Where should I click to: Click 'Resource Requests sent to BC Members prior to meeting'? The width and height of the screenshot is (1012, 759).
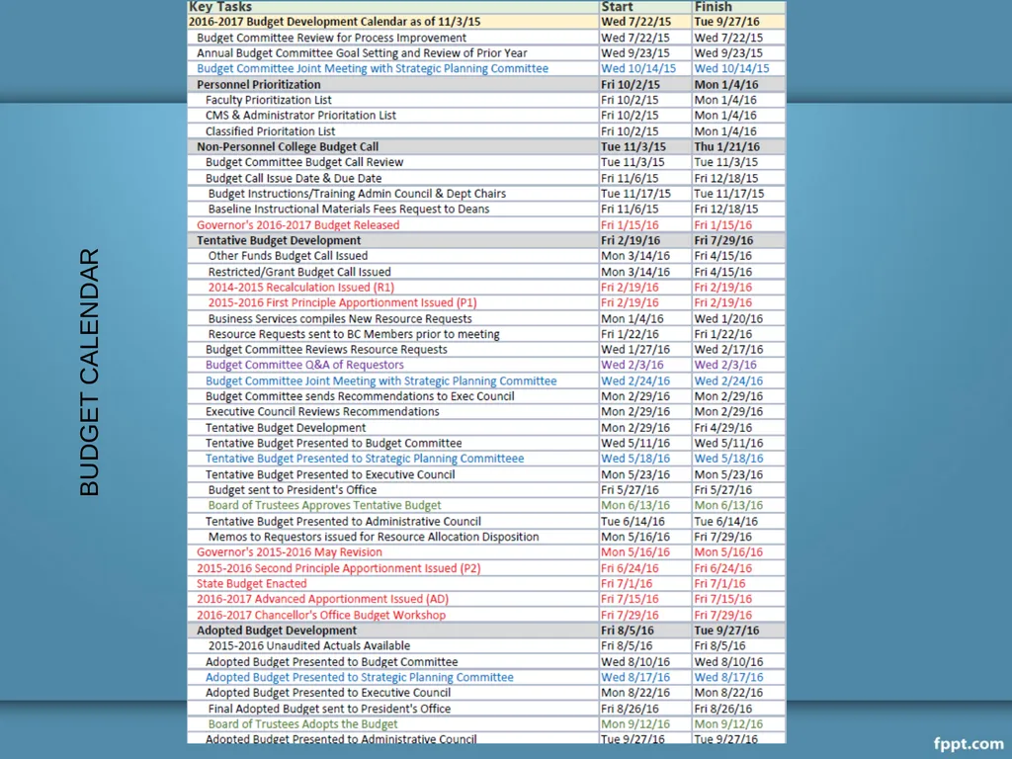(x=354, y=334)
